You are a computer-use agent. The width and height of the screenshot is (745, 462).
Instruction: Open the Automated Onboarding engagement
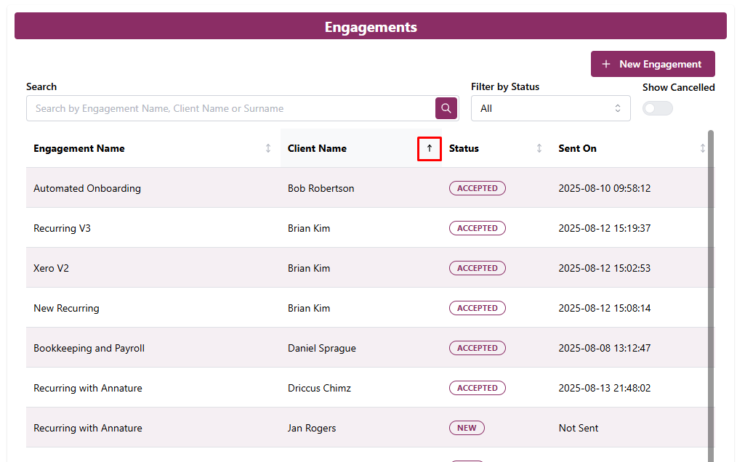pos(87,188)
